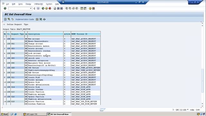
Task: Go to Last Page icon
Action: tap(77, 8)
